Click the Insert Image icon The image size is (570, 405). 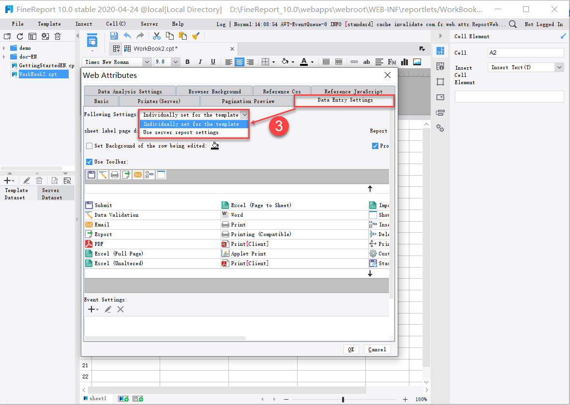point(417,62)
